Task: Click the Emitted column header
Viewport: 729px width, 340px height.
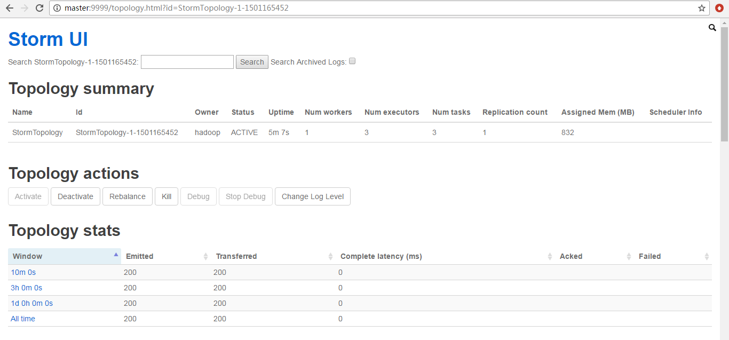Action: 166,256
